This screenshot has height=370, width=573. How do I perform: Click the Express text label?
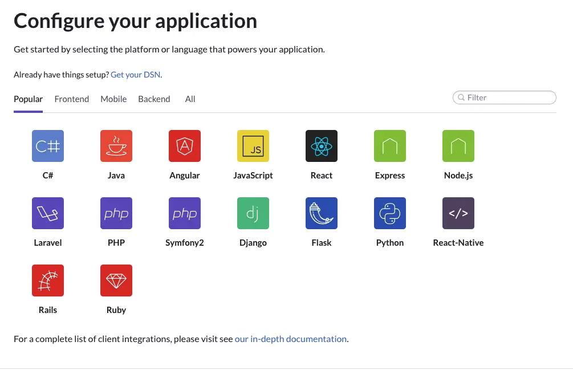(x=390, y=176)
